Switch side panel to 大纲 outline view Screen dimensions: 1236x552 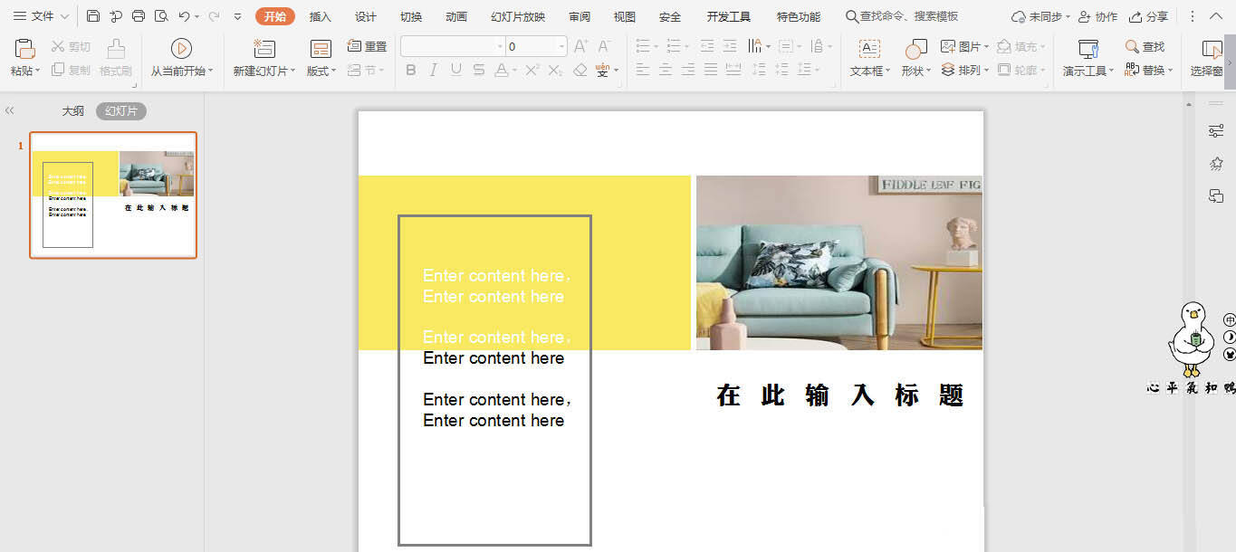click(72, 111)
